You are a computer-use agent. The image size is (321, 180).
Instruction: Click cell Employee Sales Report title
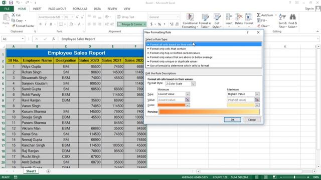click(x=76, y=53)
